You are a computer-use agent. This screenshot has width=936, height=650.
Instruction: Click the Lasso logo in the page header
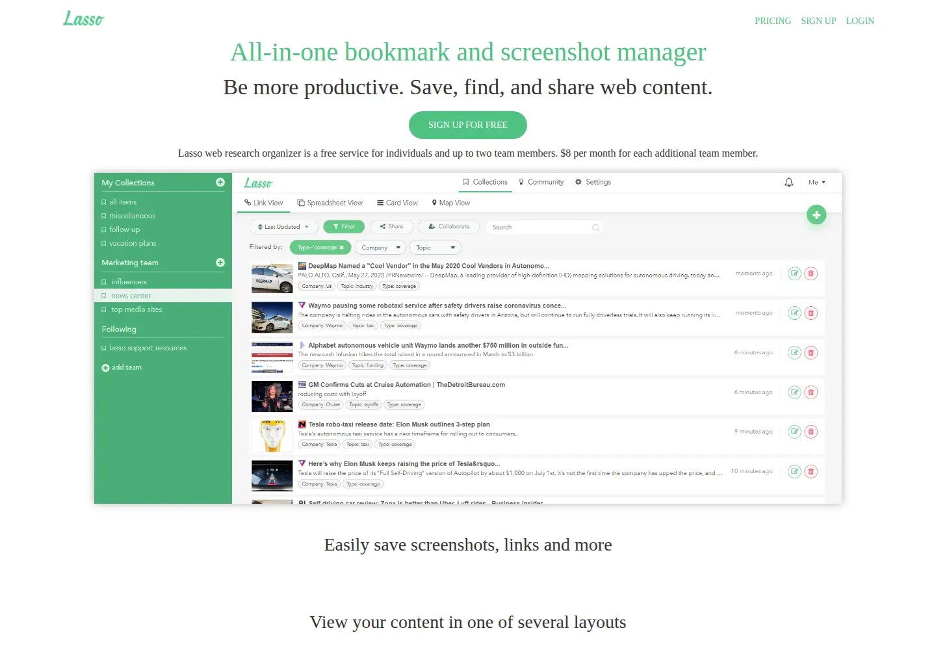pyautogui.click(x=84, y=19)
